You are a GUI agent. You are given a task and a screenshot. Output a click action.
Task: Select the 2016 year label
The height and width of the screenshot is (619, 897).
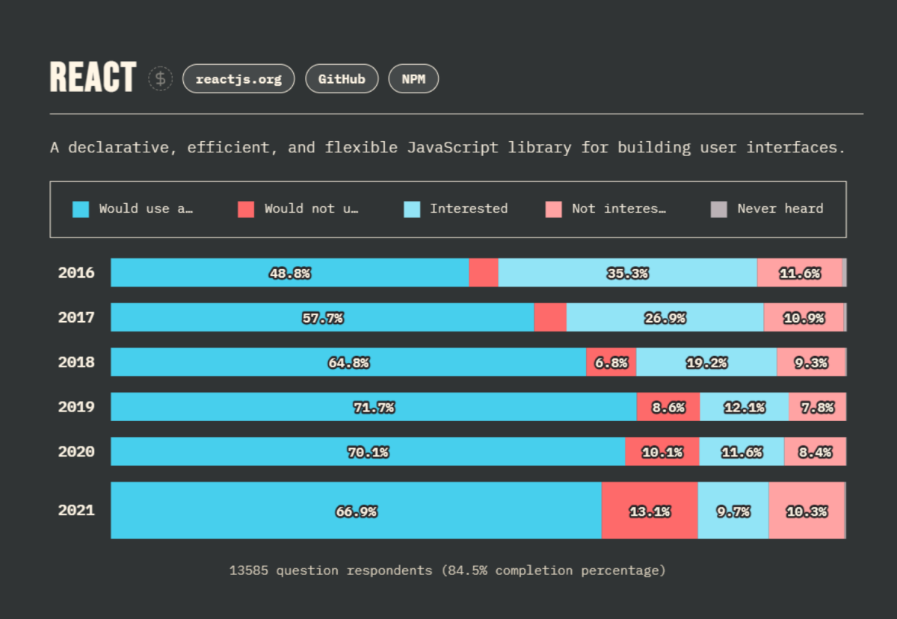pos(77,273)
